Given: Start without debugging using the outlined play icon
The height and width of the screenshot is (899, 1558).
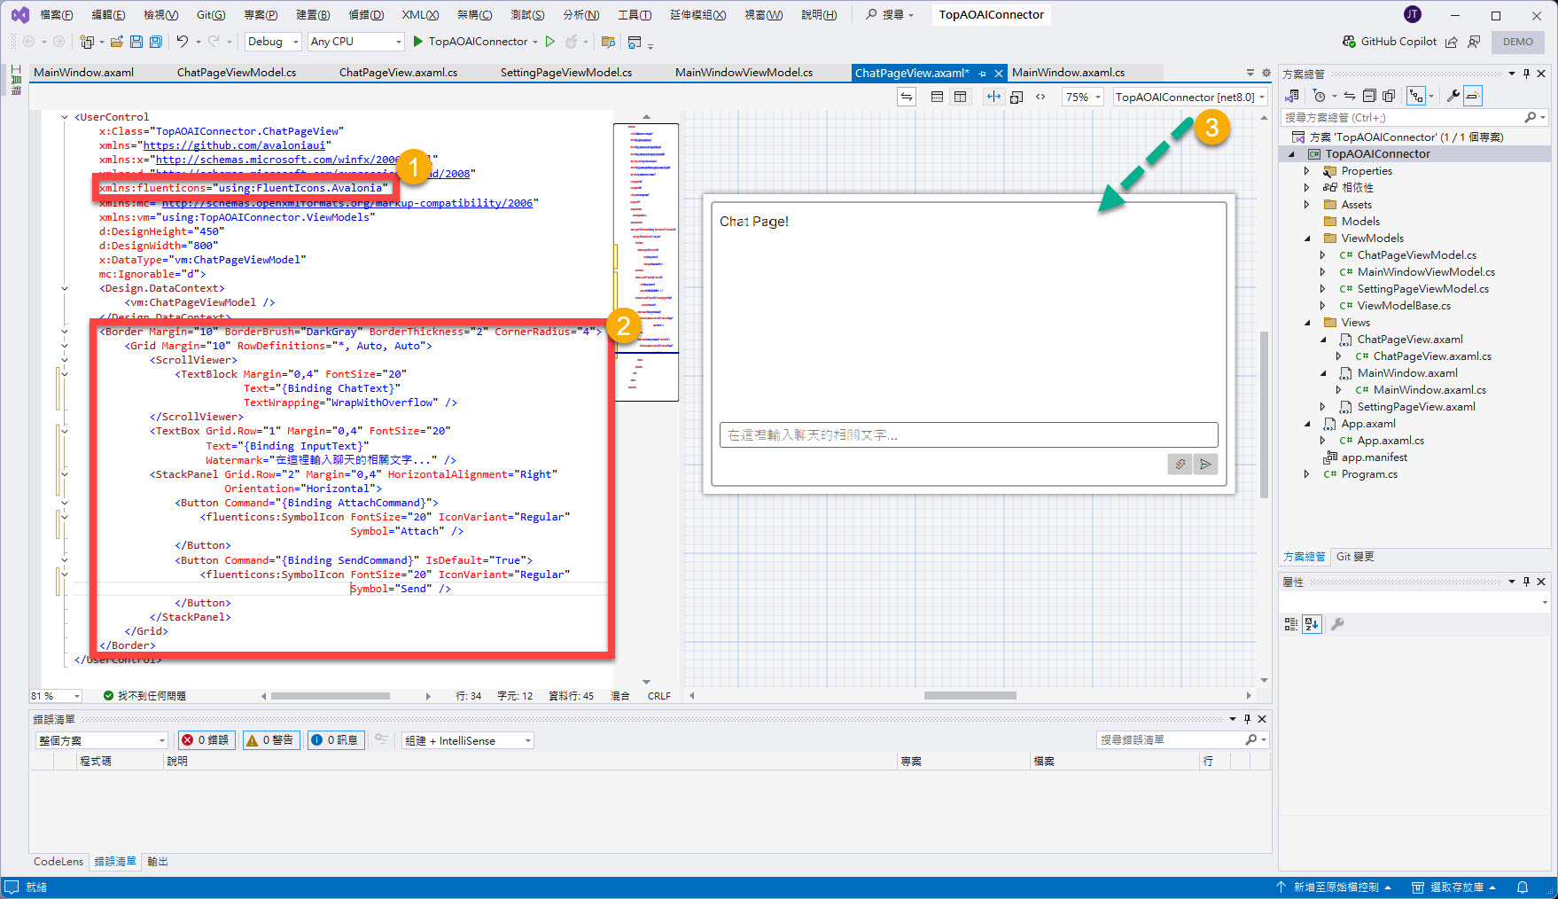Looking at the screenshot, I should click(550, 42).
